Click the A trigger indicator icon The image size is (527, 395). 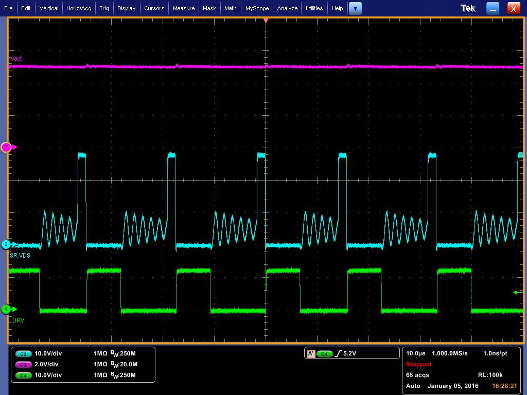pos(310,353)
